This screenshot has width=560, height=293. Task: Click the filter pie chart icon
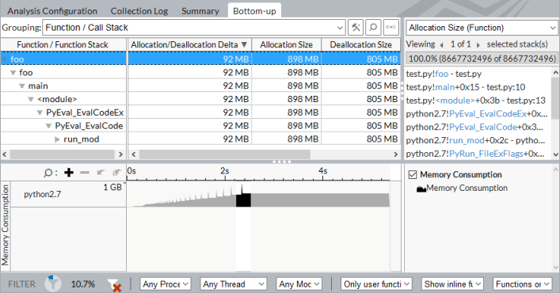tap(53, 284)
